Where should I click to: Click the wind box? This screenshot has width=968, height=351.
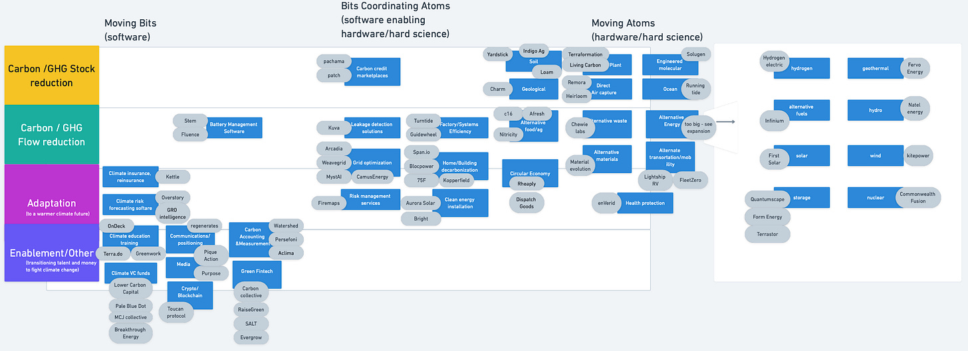875,156
